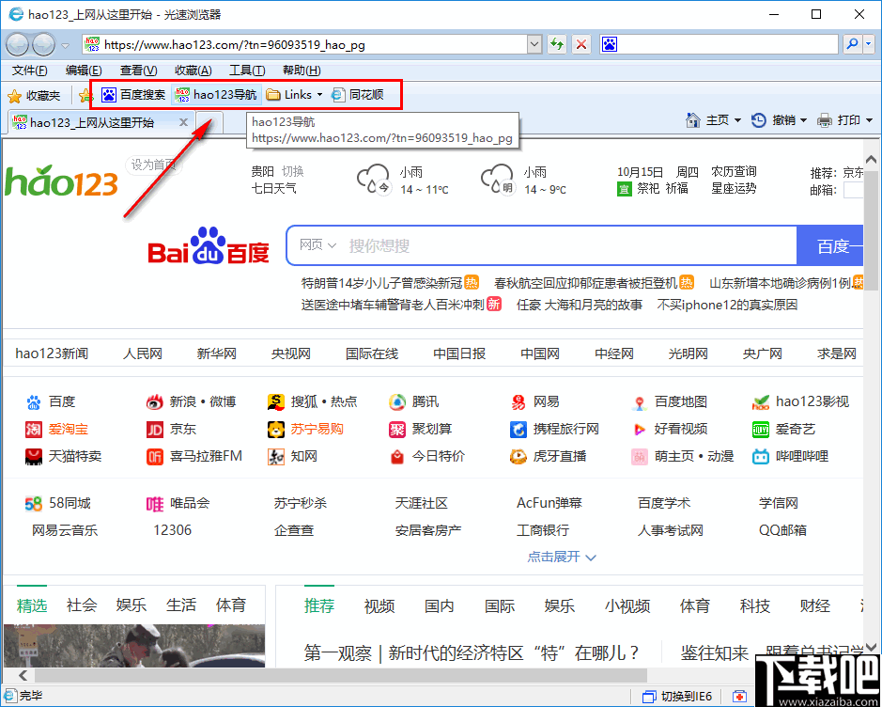Click the Baidu logo on the page
This screenshot has height=707, width=882.
click(209, 245)
